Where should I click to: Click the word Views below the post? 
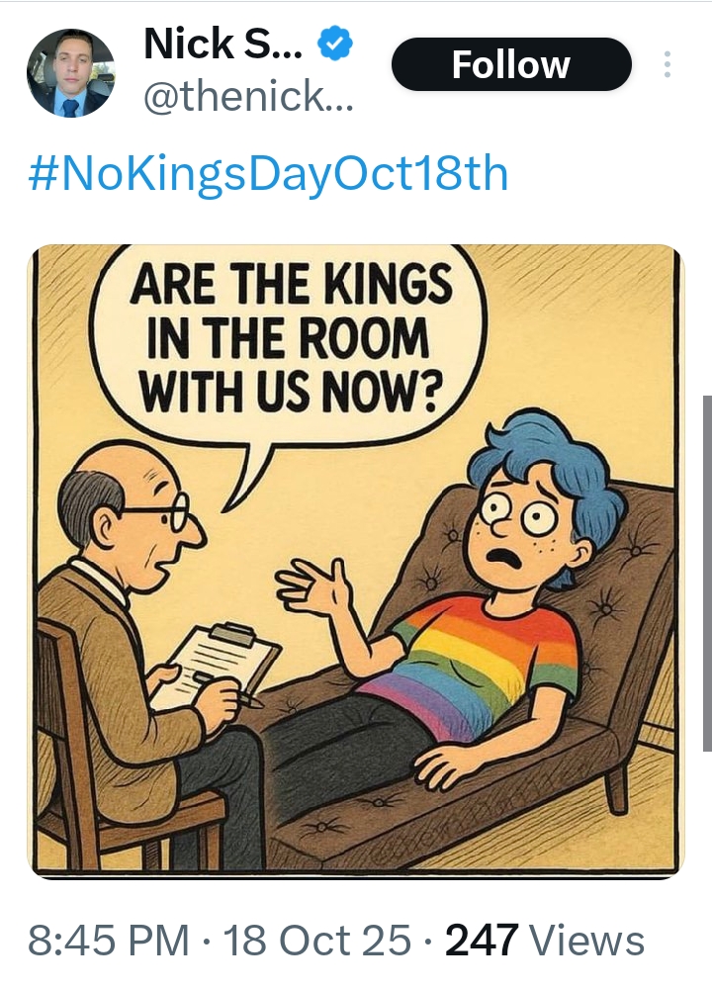587,940
